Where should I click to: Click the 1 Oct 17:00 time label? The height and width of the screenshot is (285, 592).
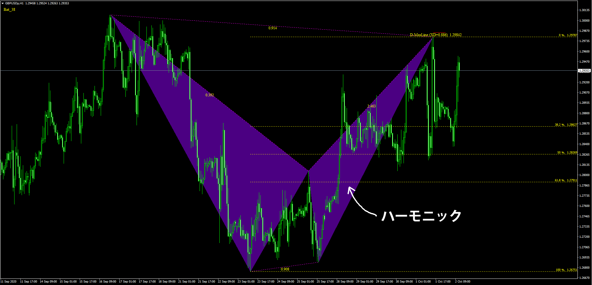(443, 282)
